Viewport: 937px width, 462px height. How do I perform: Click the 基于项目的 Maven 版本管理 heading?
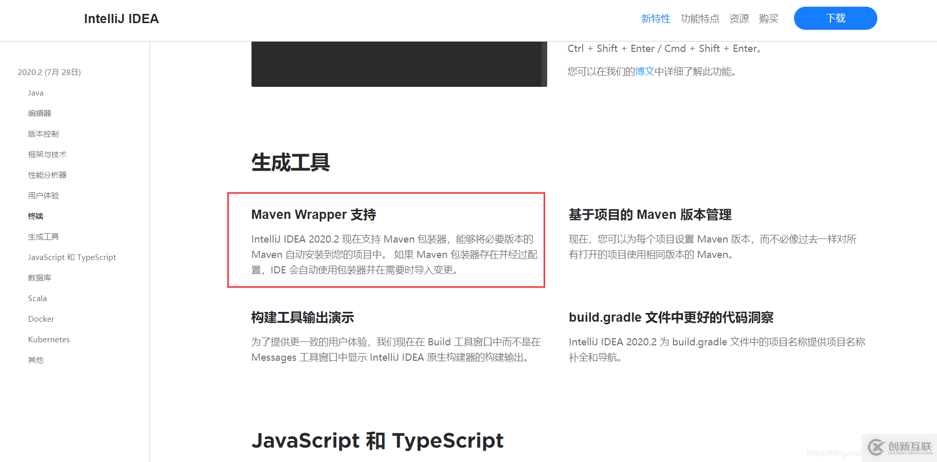click(x=650, y=215)
